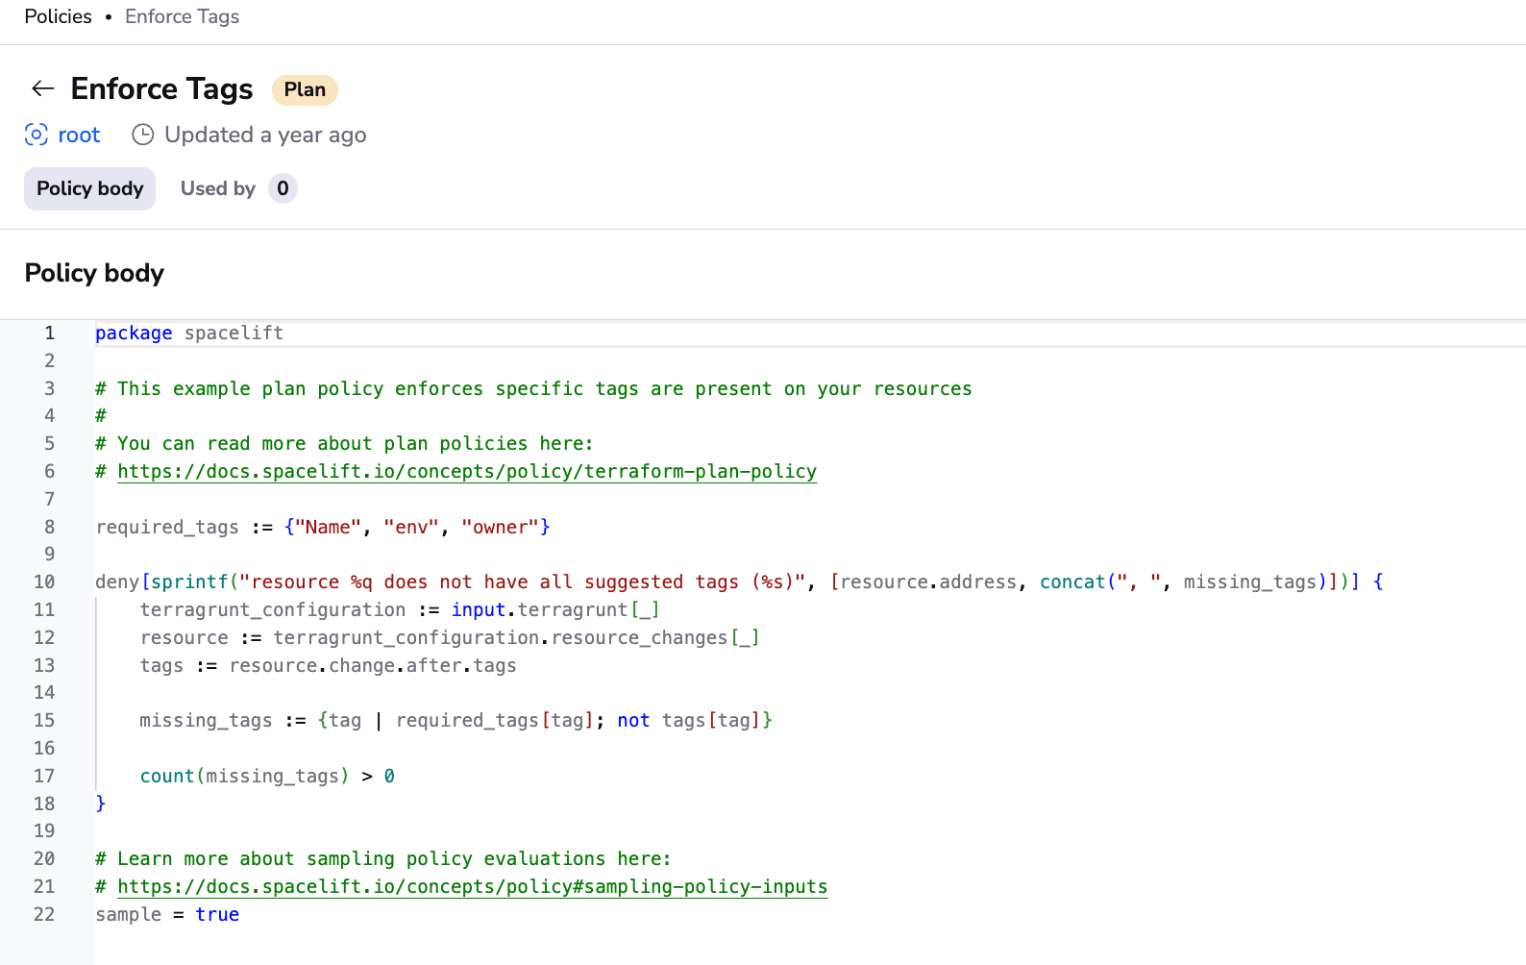Screen dimensions: 1526x965
Task: Open the sampling-policy-inputs docs link
Action: pos(472,886)
